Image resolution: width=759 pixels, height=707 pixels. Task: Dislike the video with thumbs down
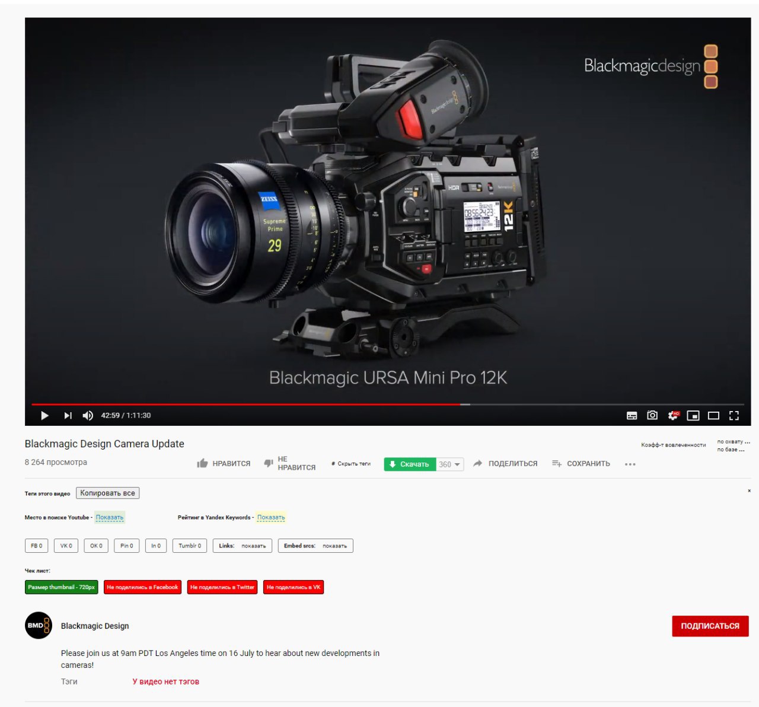tap(289, 463)
